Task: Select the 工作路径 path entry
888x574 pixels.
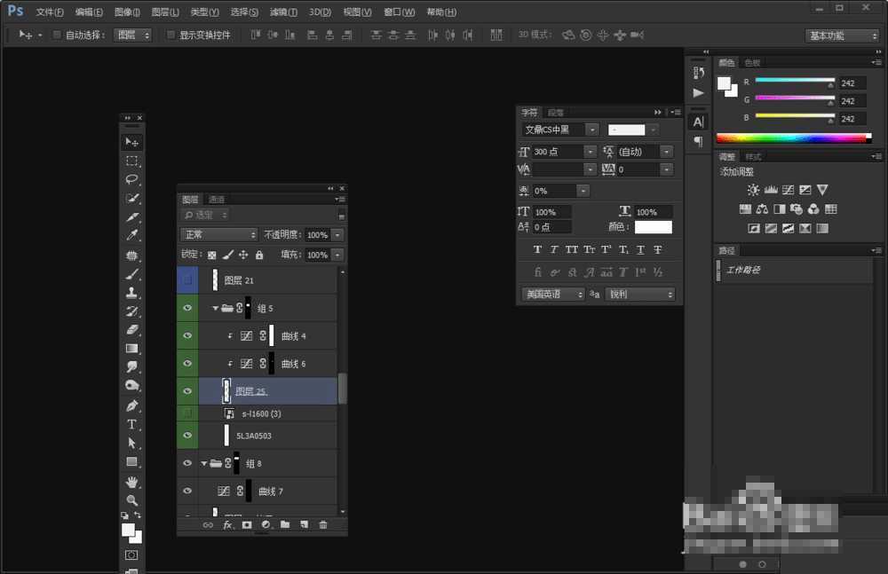Action: pos(743,270)
